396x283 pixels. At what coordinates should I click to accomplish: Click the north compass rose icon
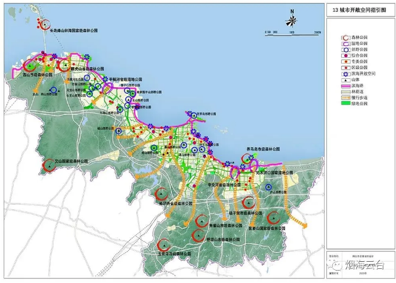292,19
